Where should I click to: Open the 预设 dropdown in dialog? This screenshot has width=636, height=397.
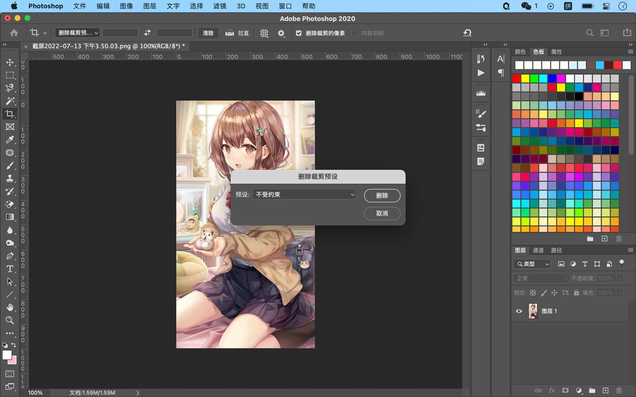304,195
